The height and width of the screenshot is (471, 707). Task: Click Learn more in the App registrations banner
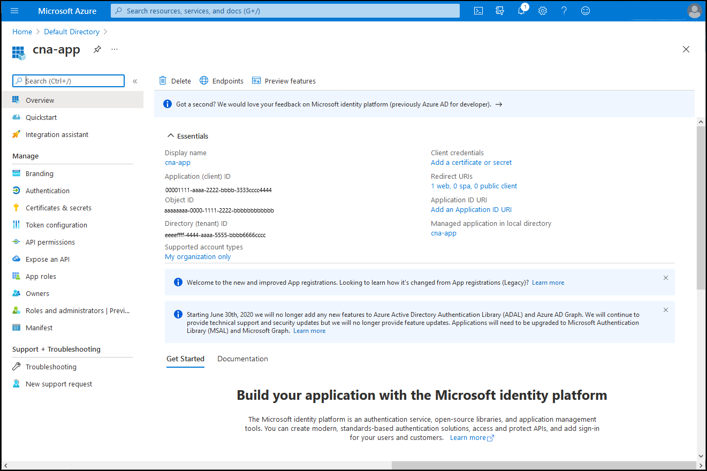pos(548,282)
